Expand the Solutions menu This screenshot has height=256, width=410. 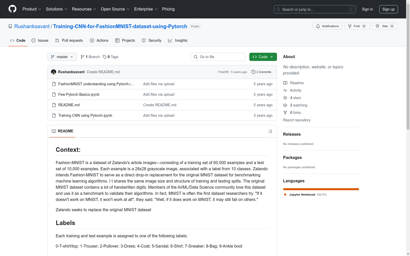point(57,9)
